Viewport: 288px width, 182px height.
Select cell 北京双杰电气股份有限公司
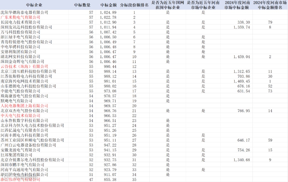click(25, 111)
